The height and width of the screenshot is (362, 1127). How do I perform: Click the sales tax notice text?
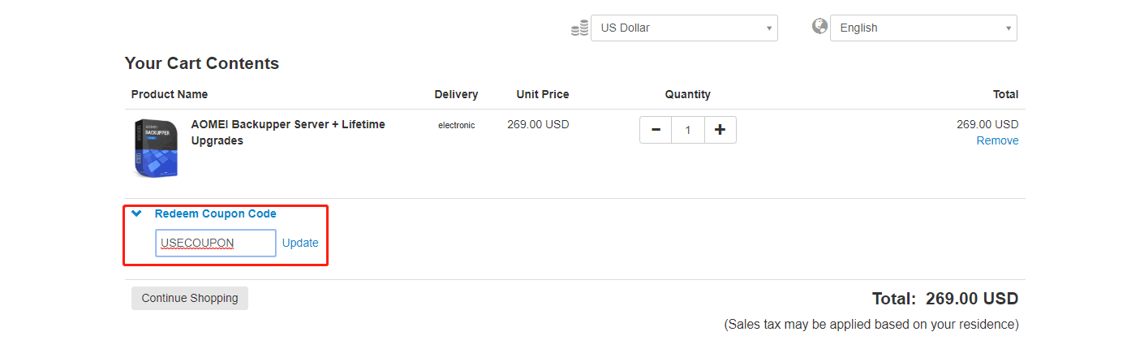pyautogui.click(x=871, y=325)
